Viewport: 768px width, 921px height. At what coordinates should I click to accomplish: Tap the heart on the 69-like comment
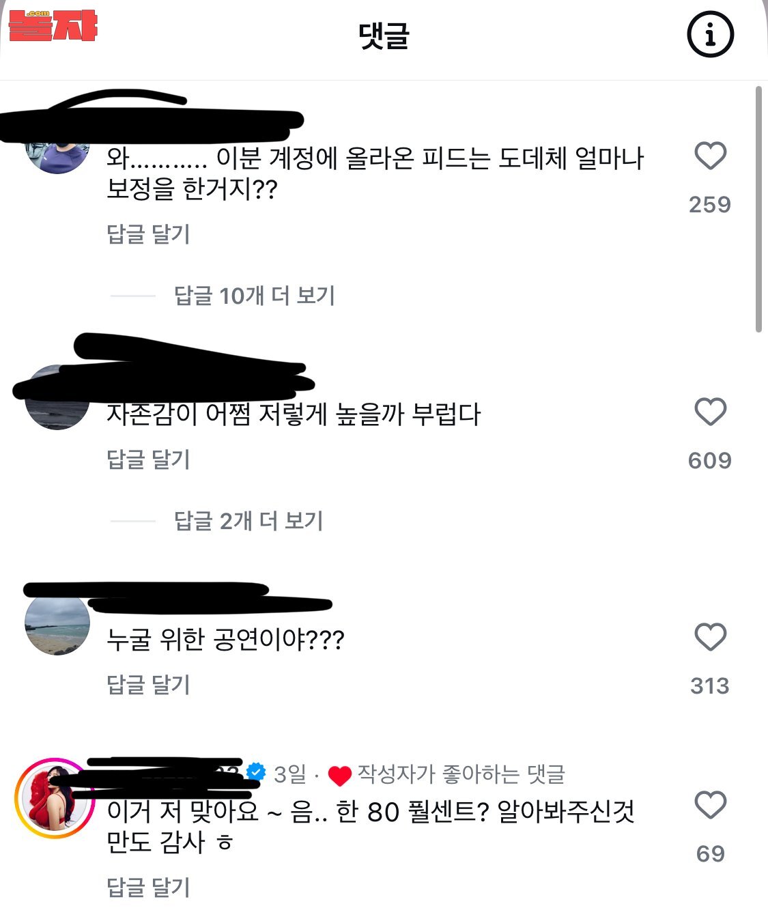click(710, 805)
